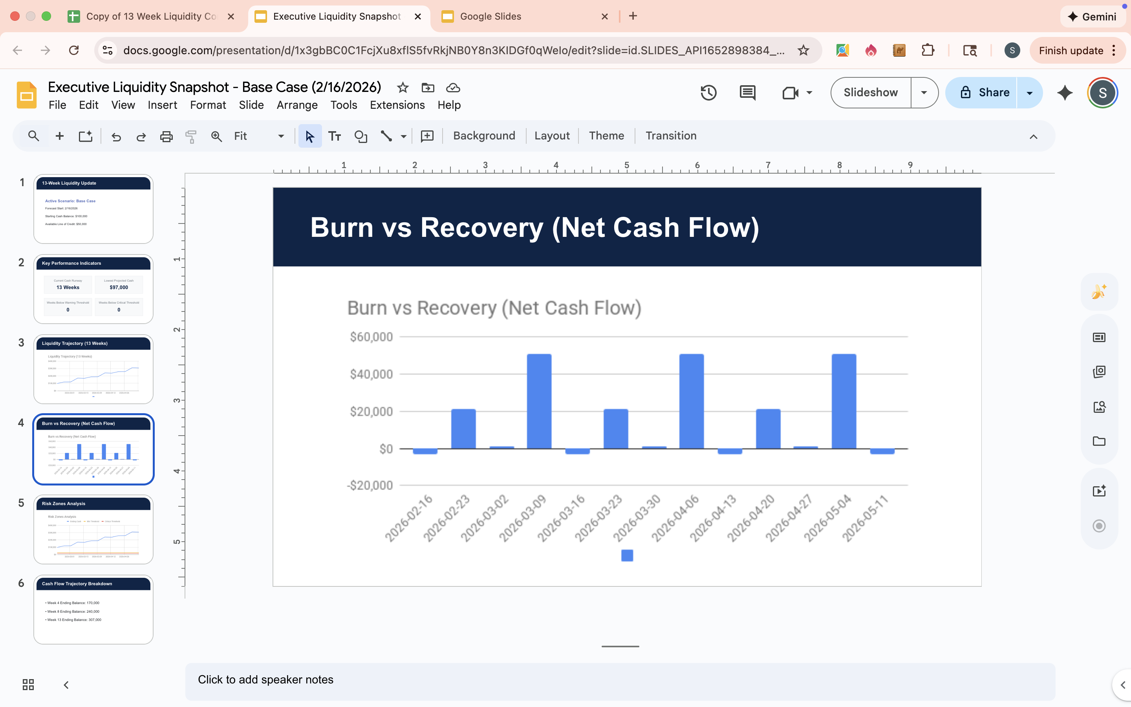The image size is (1131, 707).
Task: Open the Slideshow options dropdown arrow
Action: click(924, 93)
